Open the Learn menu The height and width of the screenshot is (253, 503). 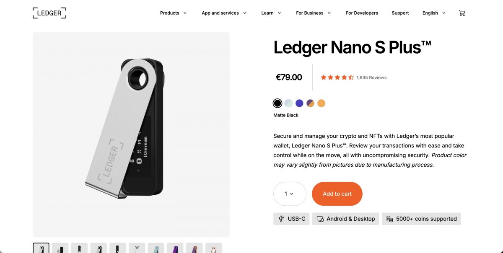(271, 13)
